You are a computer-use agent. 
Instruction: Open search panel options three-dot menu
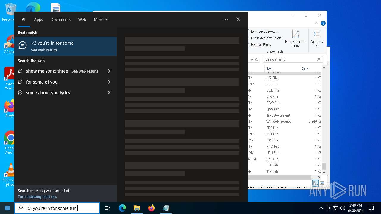(x=226, y=19)
